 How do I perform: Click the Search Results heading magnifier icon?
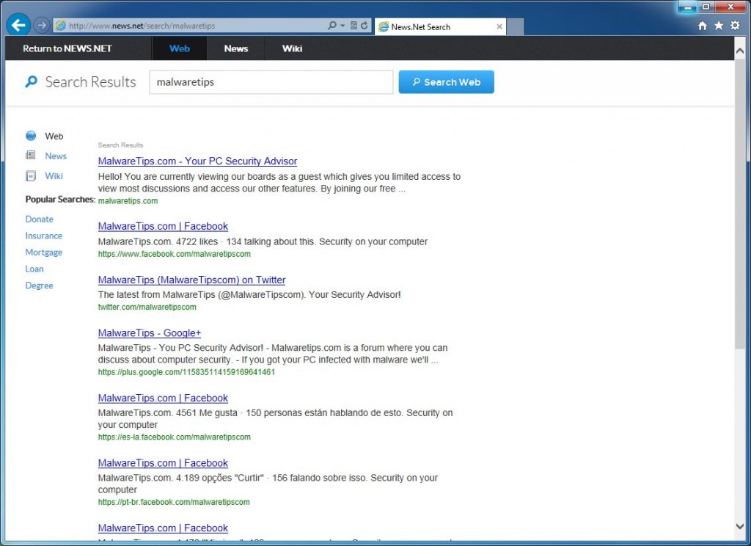[31, 82]
